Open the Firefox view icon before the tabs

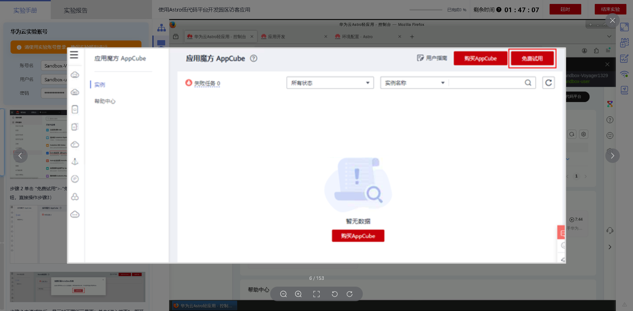(x=176, y=37)
